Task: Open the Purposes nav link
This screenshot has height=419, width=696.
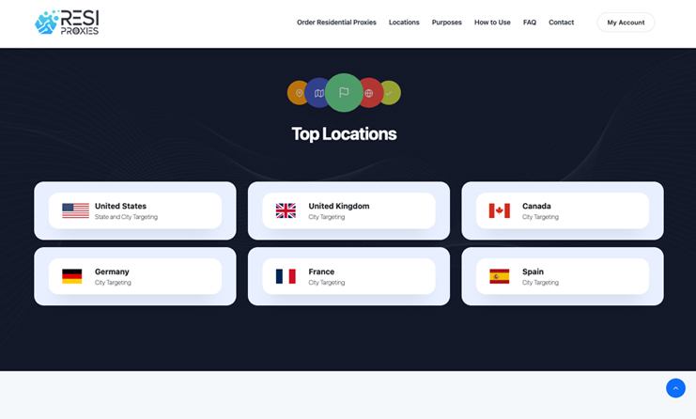Action: (x=446, y=23)
